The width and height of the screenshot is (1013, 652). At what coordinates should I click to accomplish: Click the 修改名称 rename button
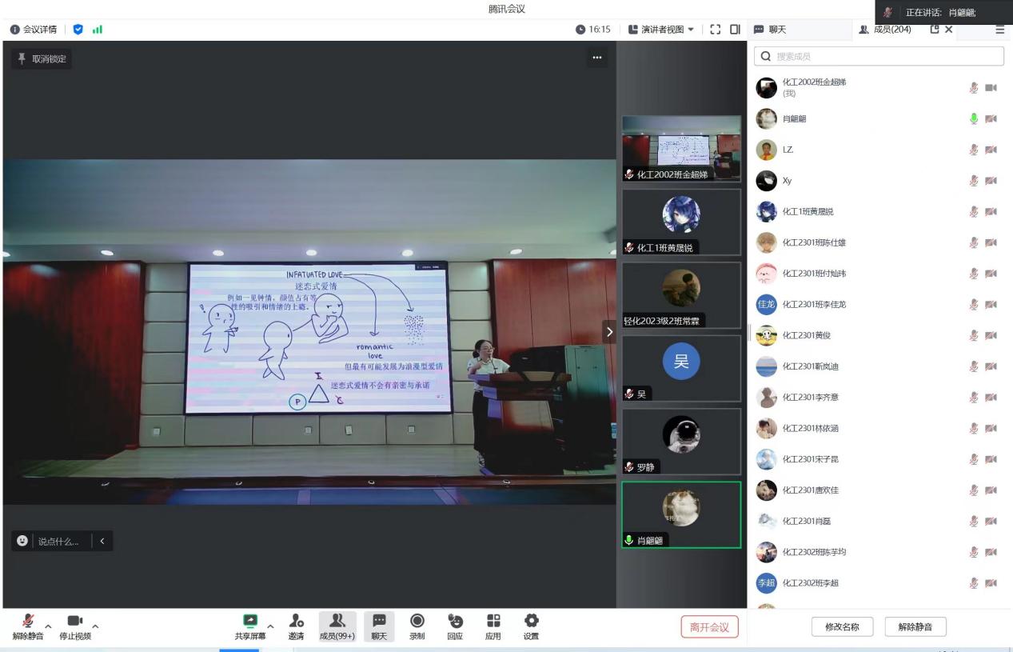[842, 627]
